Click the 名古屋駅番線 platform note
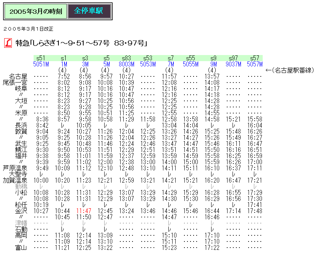Viewport: 315px width, 256px height. [289, 70]
